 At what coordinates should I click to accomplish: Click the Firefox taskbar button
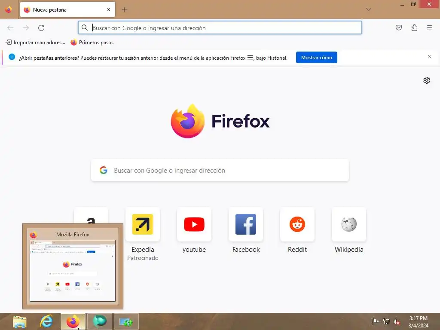tap(73, 321)
